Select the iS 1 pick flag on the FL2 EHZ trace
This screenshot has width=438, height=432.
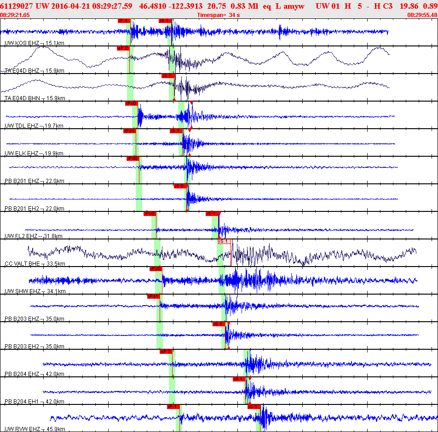(x=212, y=214)
